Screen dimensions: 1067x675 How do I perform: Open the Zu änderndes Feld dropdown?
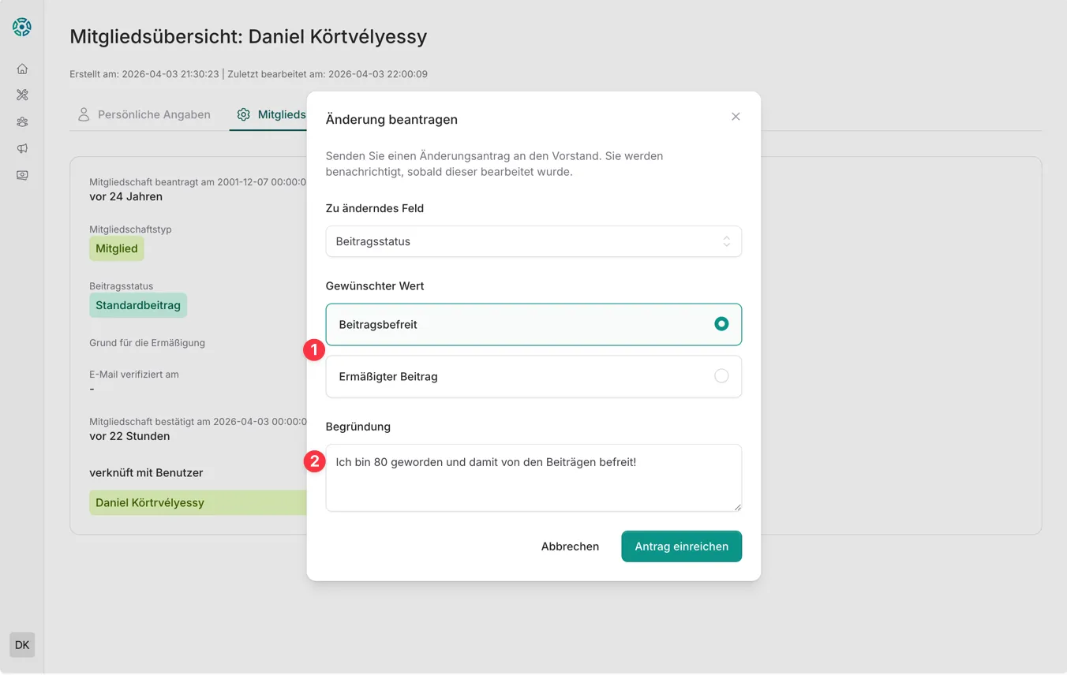pos(533,241)
